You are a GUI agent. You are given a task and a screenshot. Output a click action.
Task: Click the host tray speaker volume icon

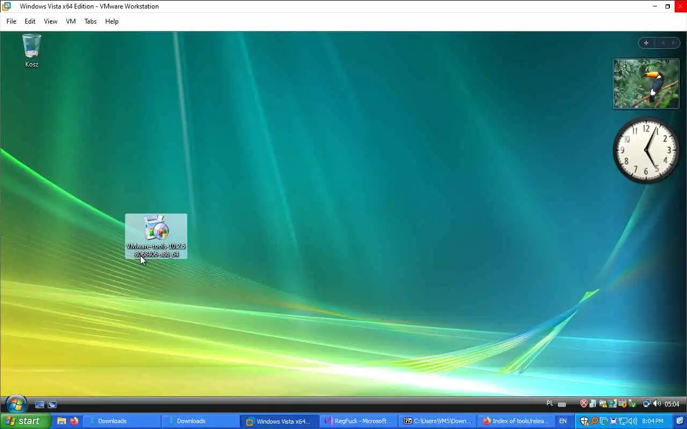633,421
